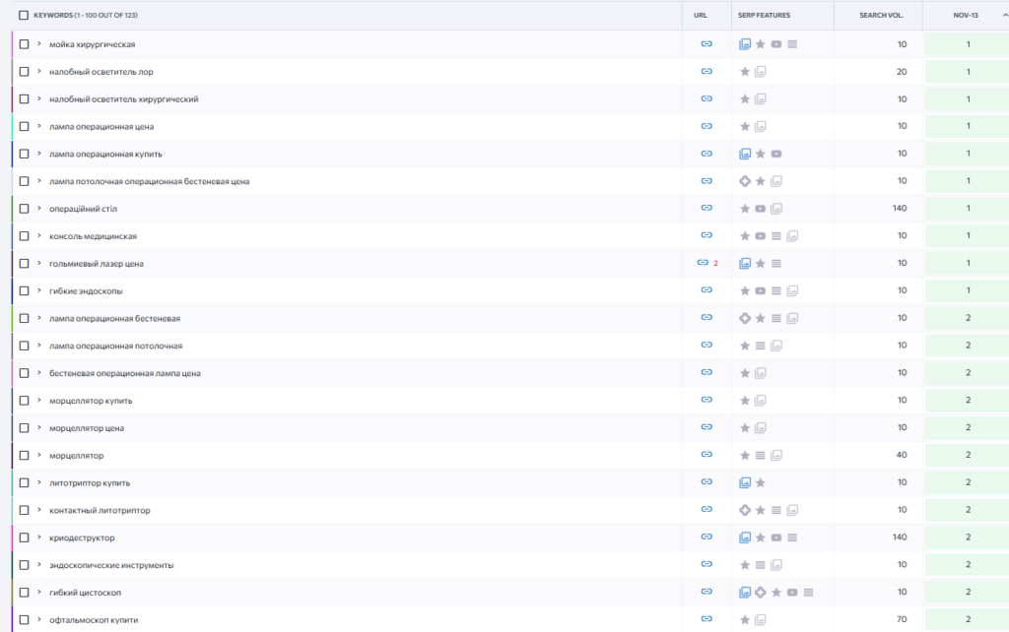Open URL link for гольмиевый лазер цена
This screenshot has height=632, width=1009.
coord(703,262)
